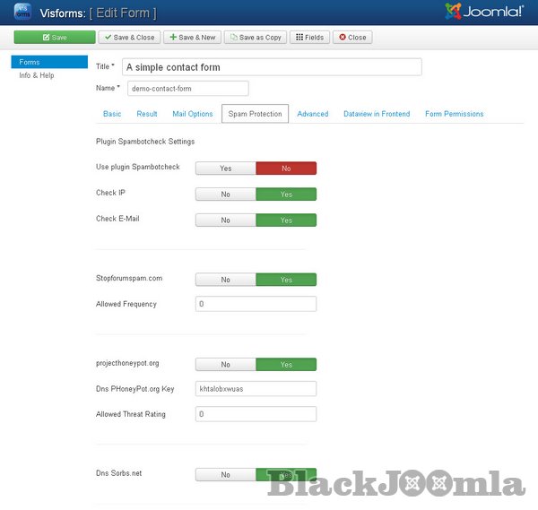The width and height of the screenshot is (538, 510).
Task: Click the green Save button
Action: pos(54,38)
